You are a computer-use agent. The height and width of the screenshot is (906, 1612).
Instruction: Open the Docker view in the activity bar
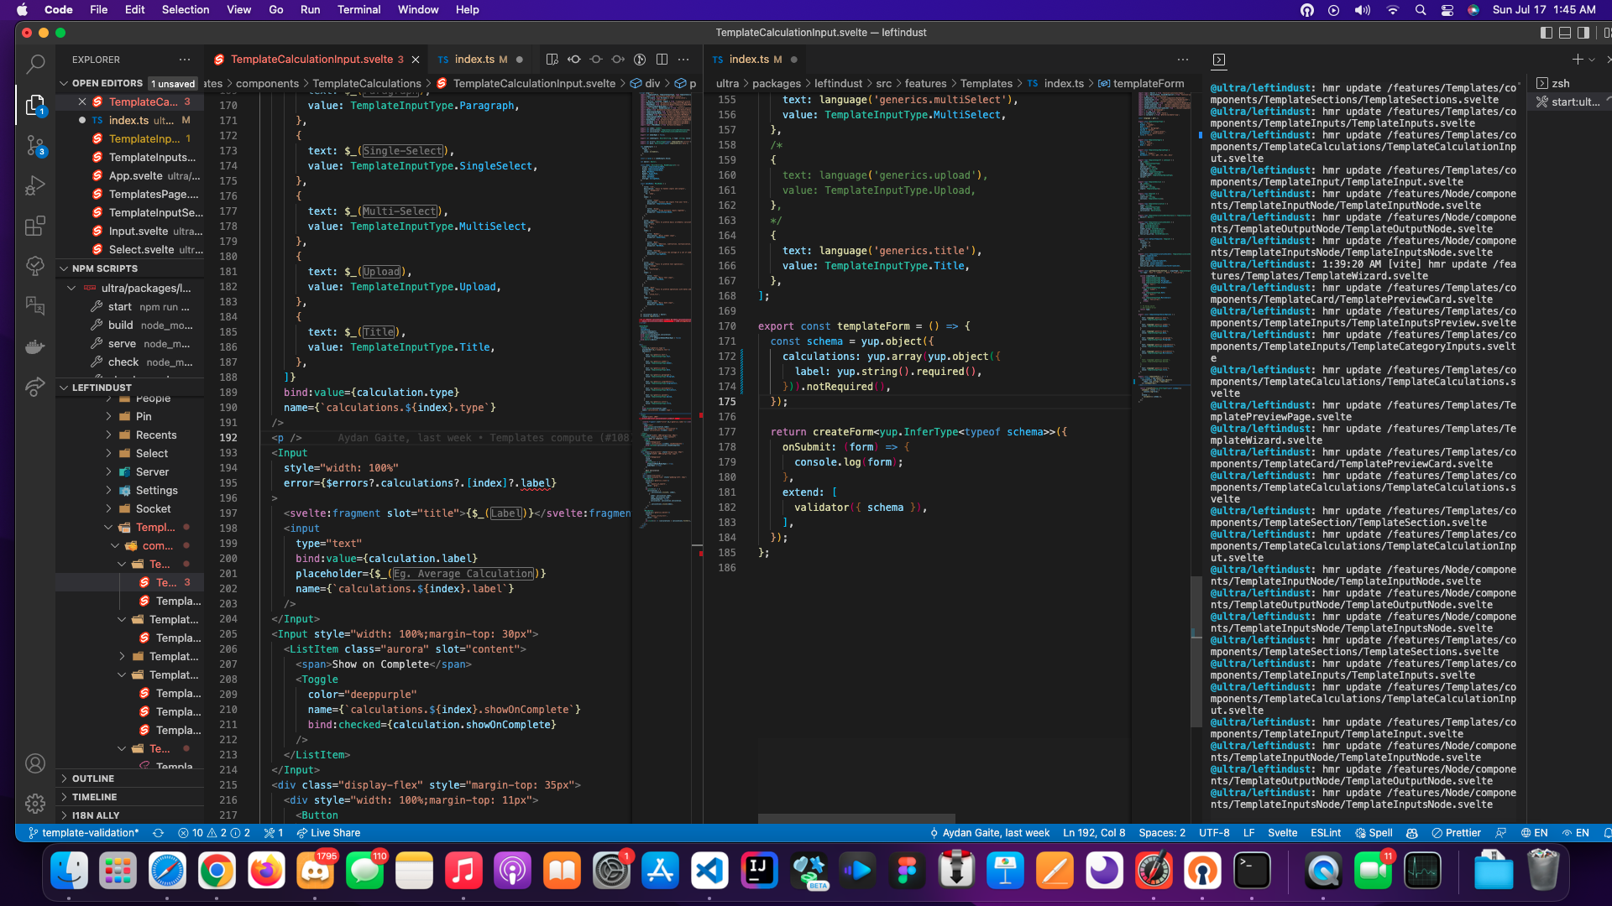pos(35,346)
